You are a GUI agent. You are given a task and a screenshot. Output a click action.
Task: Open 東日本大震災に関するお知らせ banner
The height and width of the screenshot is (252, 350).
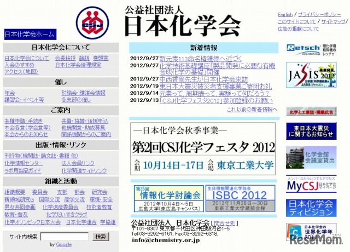coord(311,131)
